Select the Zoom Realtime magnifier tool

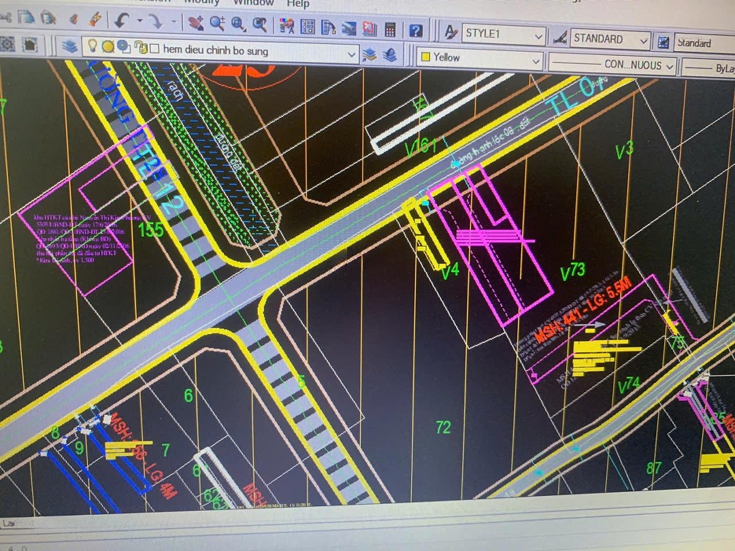pyautogui.click(x=217, y=24)
